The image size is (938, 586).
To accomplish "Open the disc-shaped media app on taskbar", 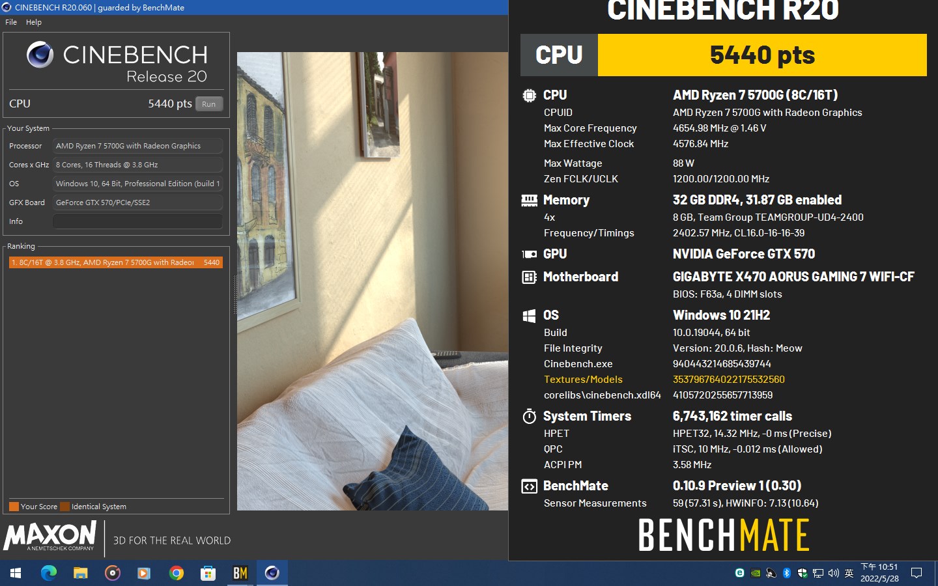I will pos(113,573).
